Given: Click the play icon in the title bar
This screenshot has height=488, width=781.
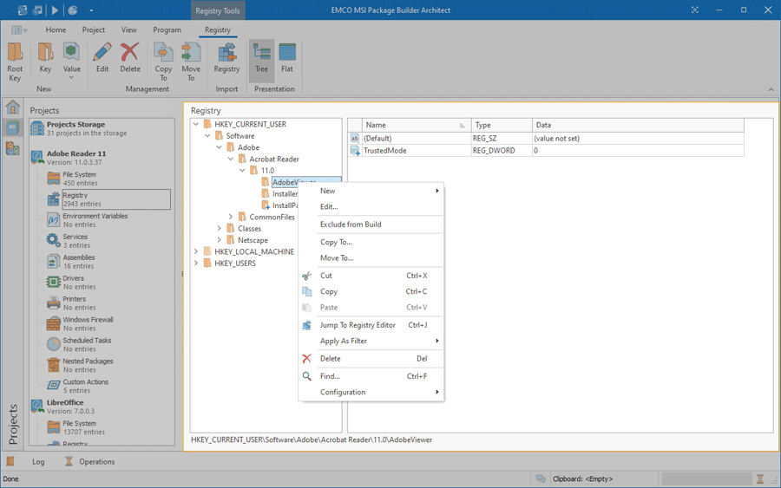Looking at the screenshot, I should [55, 10].
